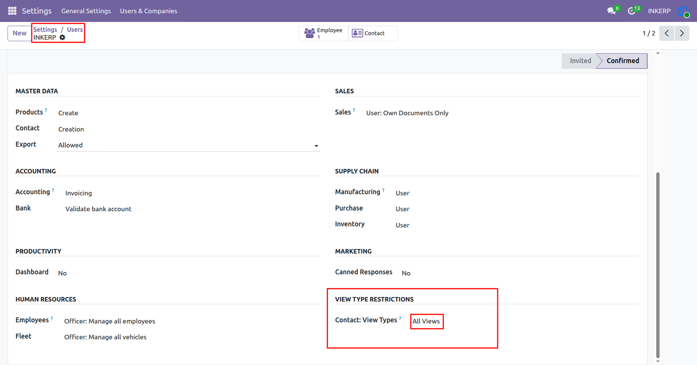Viewport: 697px width, 365px height.
Task: Open the Employee smart button
Action: 324,33
